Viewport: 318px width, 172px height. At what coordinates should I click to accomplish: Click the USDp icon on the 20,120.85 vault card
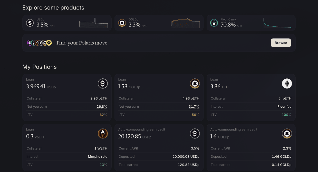pos(195,134)
